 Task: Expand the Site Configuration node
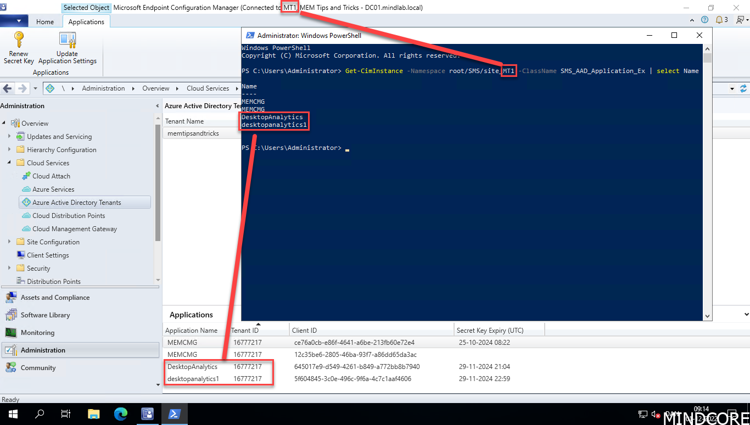pyautogui.click(x=9, y=242)
